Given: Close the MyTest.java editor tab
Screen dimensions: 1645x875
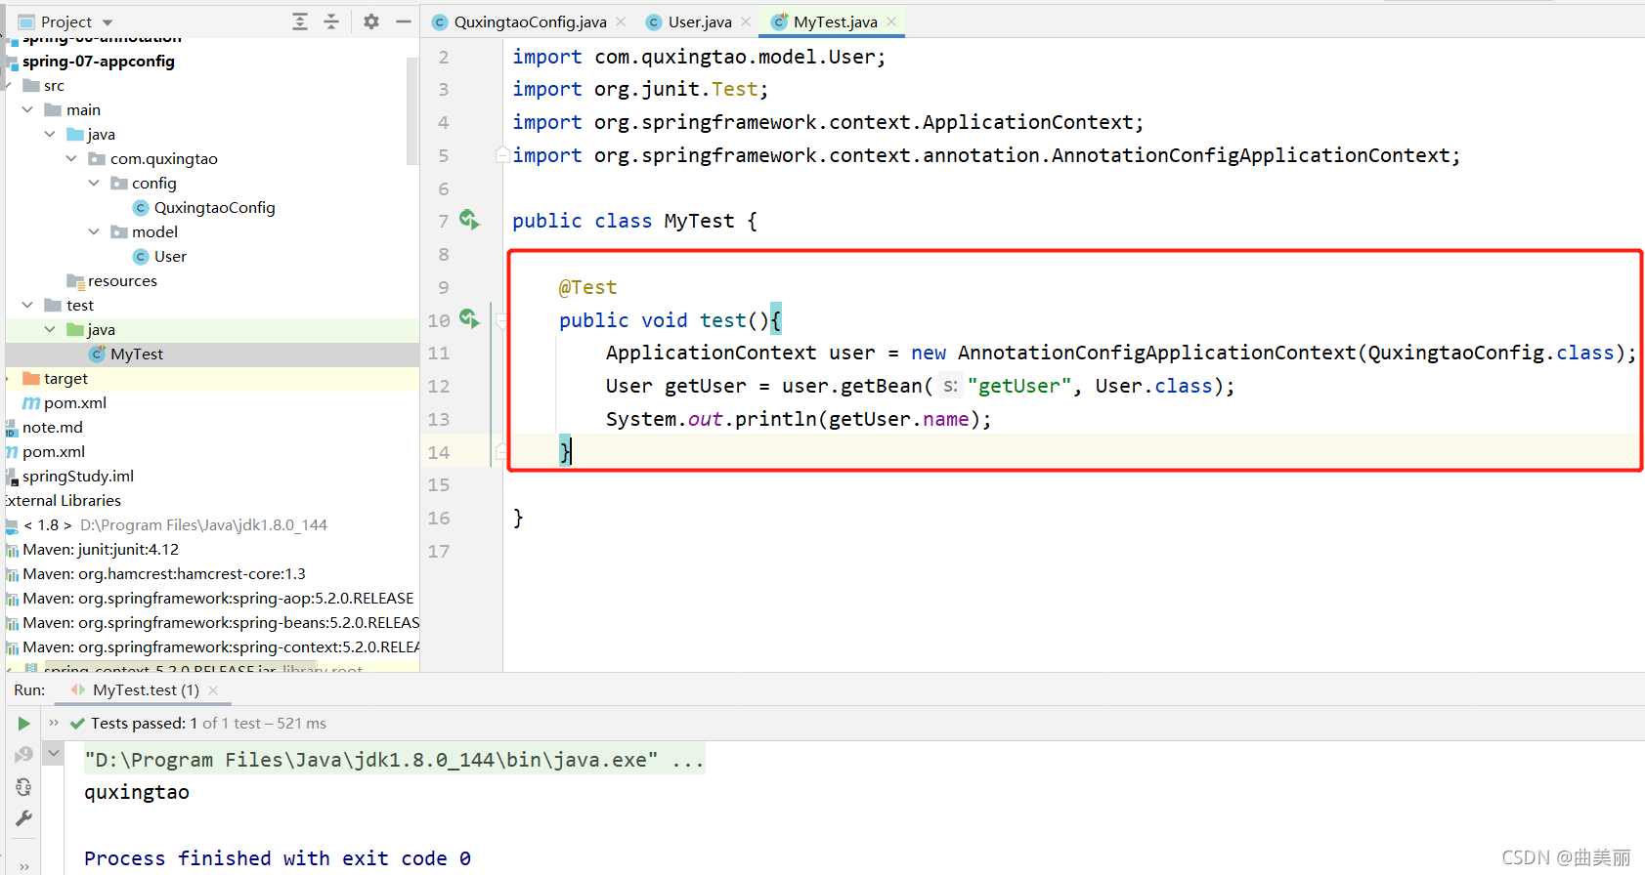Looking at the screenshot, I should 891,21.
